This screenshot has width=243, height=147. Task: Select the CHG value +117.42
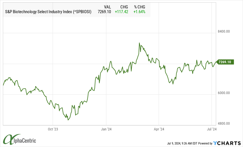121,12
